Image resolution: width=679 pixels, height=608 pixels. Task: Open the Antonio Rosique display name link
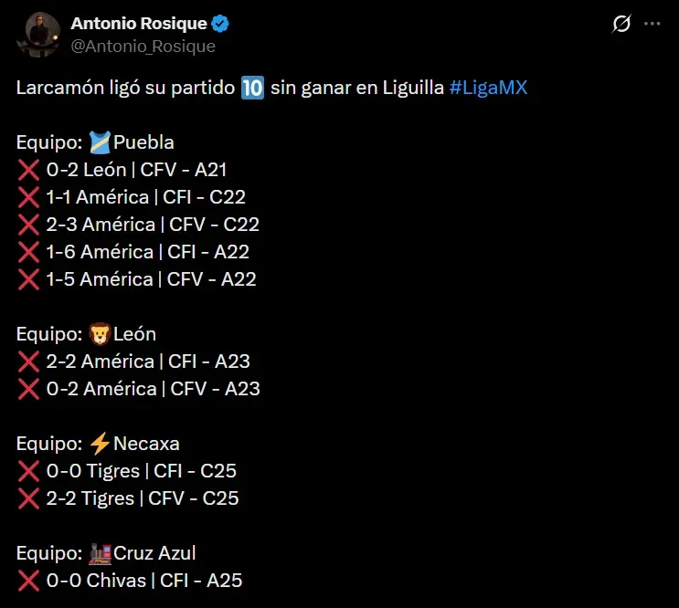tap(139, 24)
